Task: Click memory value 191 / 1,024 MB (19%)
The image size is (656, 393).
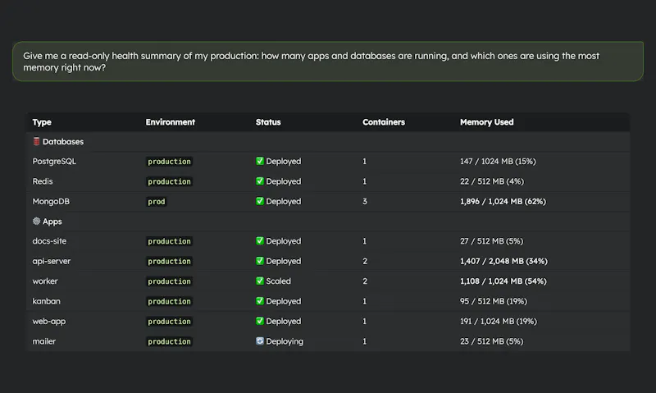Action: pos(499,322)
